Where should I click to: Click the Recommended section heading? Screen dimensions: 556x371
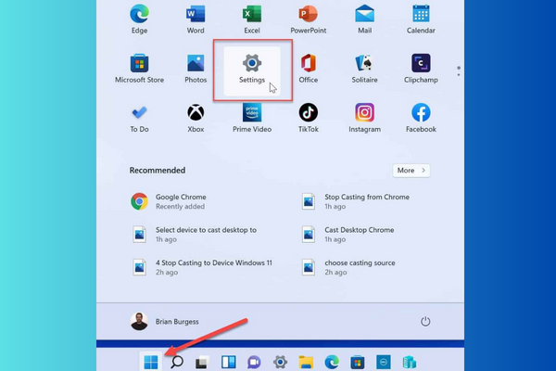click(x=158, y=171)
